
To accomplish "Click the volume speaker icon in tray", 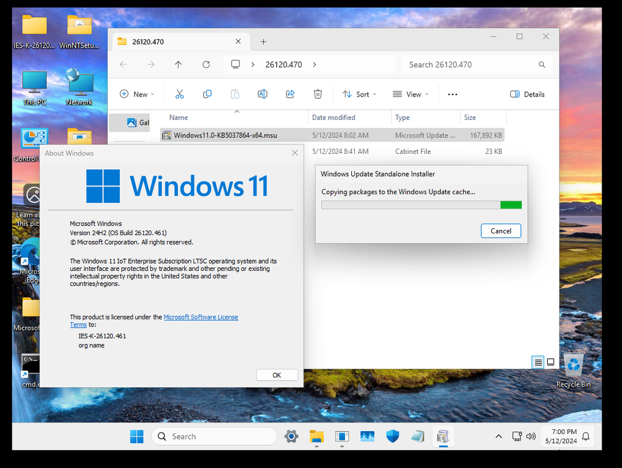I will pos(531,436).
